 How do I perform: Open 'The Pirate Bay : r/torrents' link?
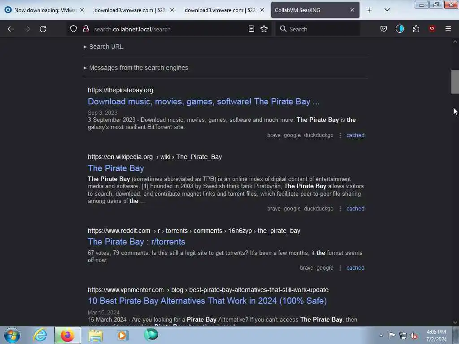[136, 242]
